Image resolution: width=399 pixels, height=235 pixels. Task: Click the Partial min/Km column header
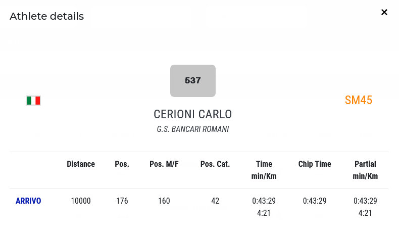pos(365,170)
